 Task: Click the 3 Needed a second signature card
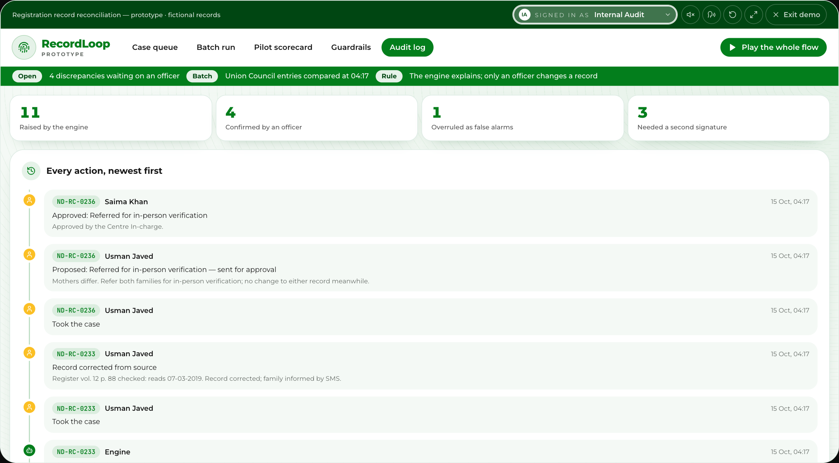coord(728,118)
